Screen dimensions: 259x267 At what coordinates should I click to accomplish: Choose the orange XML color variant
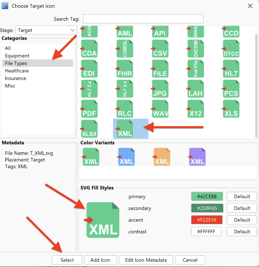coord(162,157)
